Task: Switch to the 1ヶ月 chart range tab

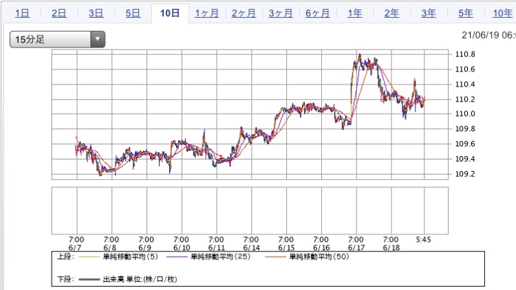Action: (206, 13)
